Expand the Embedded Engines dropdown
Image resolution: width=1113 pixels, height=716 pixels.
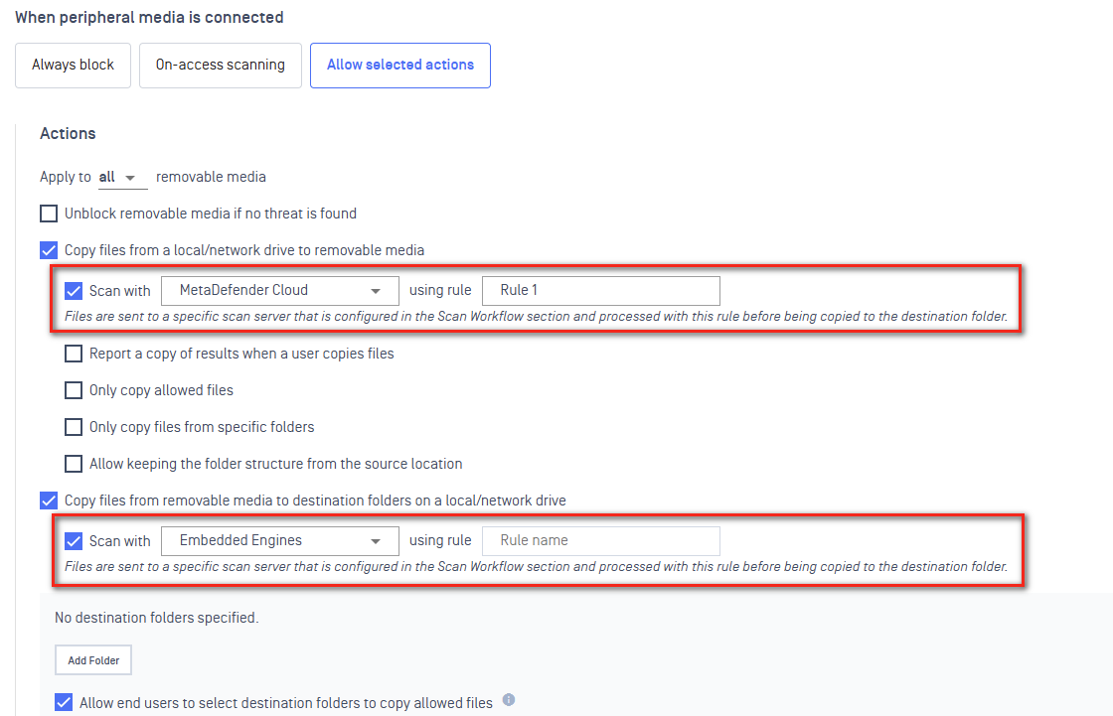280,541
